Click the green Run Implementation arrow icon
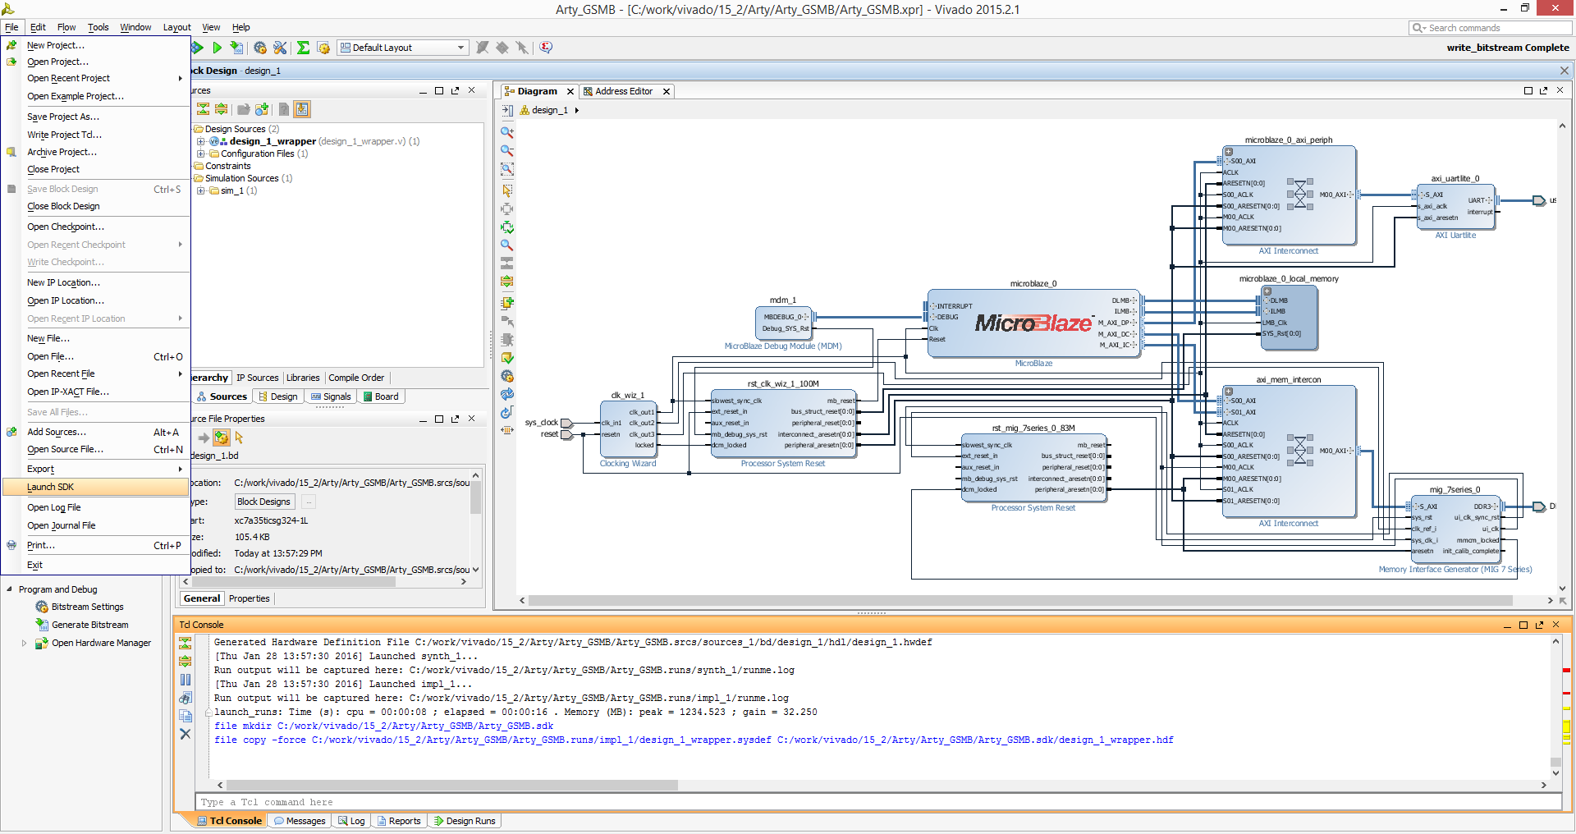Image resolution: width=1576 pixels, height=834 pixels. 218,48
